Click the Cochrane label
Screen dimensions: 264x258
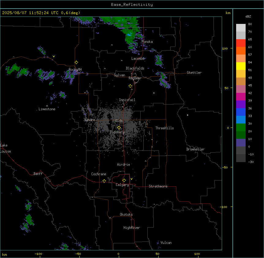pos(99,174)
